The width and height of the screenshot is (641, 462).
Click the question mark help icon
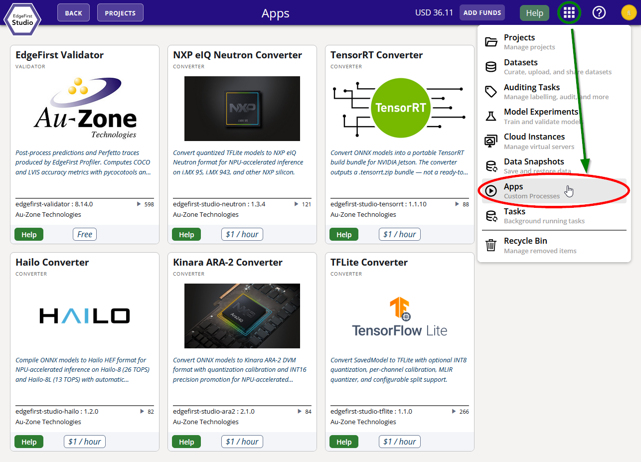[x=599, y=13]
